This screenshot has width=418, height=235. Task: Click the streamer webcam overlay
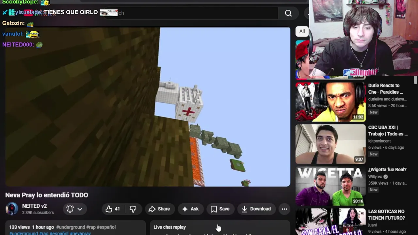(363, 38)
